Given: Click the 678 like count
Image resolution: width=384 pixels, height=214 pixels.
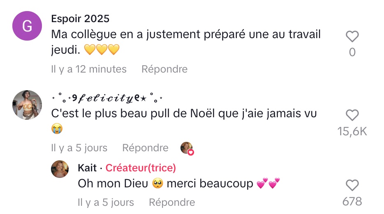Looking at the screenshot, I should [352, 202].
